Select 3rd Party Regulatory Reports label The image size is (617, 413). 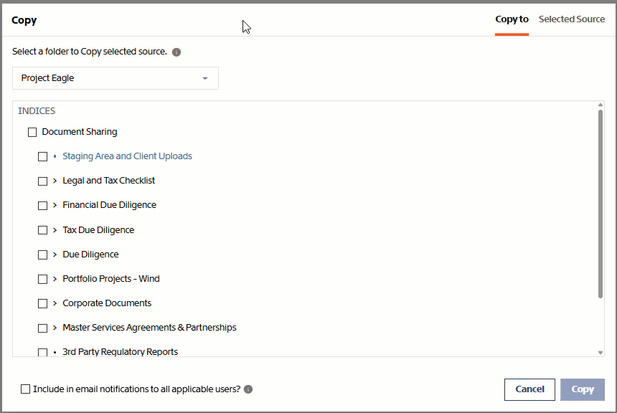tap(120, 351)
